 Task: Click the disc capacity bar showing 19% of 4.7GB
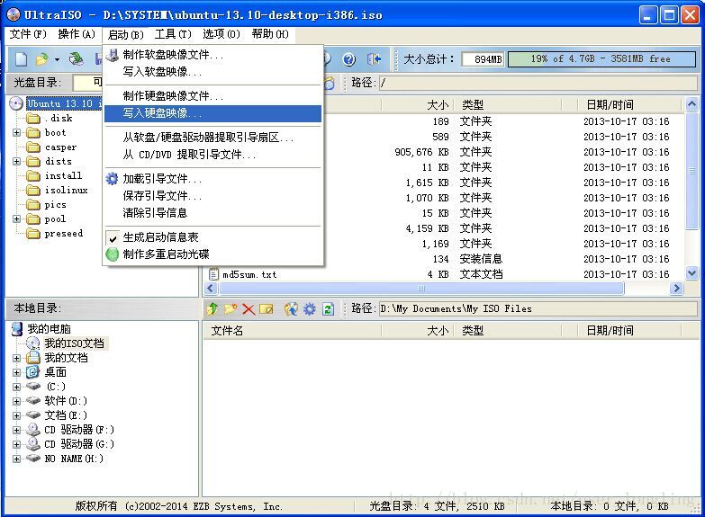coord(601,58)
